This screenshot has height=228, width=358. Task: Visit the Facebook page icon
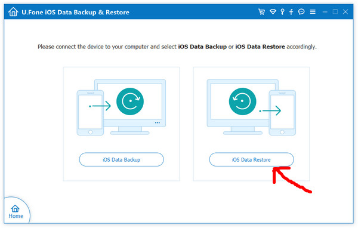[x=291, y=12]
